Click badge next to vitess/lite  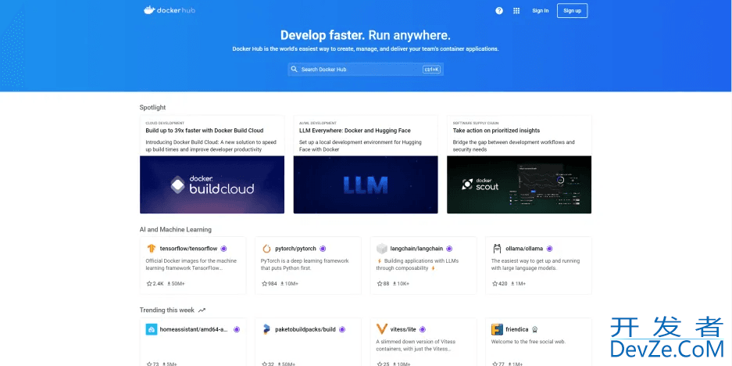423,329
